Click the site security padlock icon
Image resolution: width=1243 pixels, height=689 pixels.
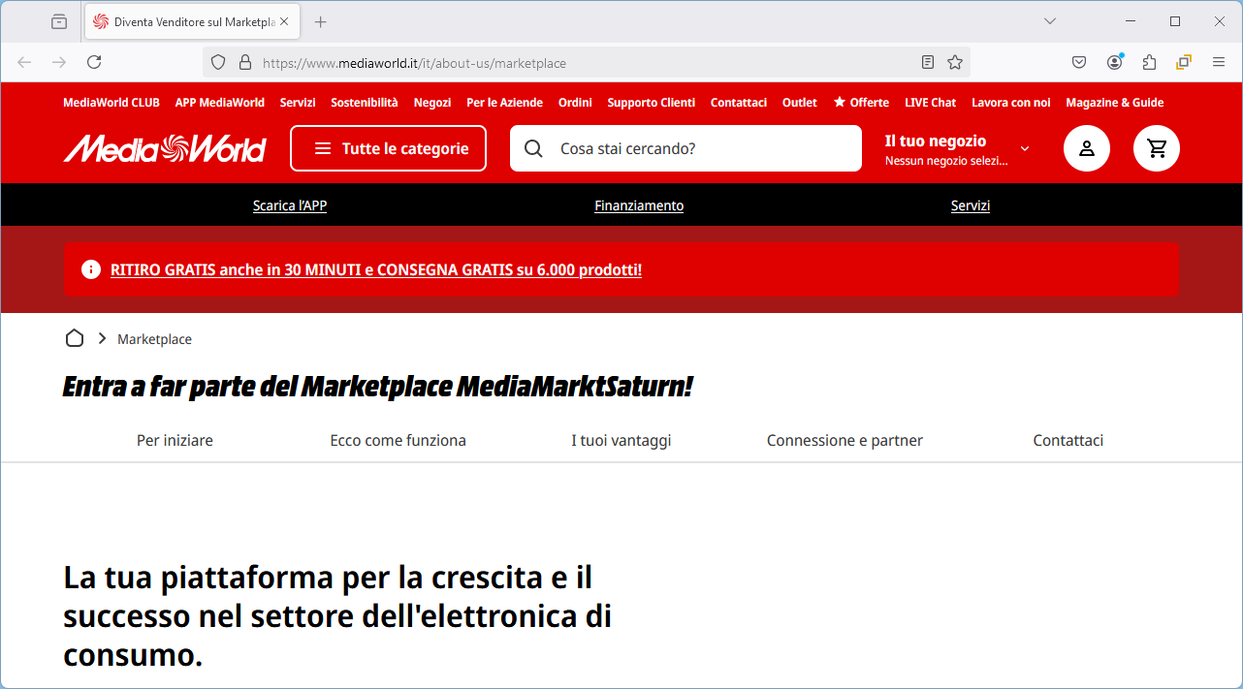click(x=245, y=62)
